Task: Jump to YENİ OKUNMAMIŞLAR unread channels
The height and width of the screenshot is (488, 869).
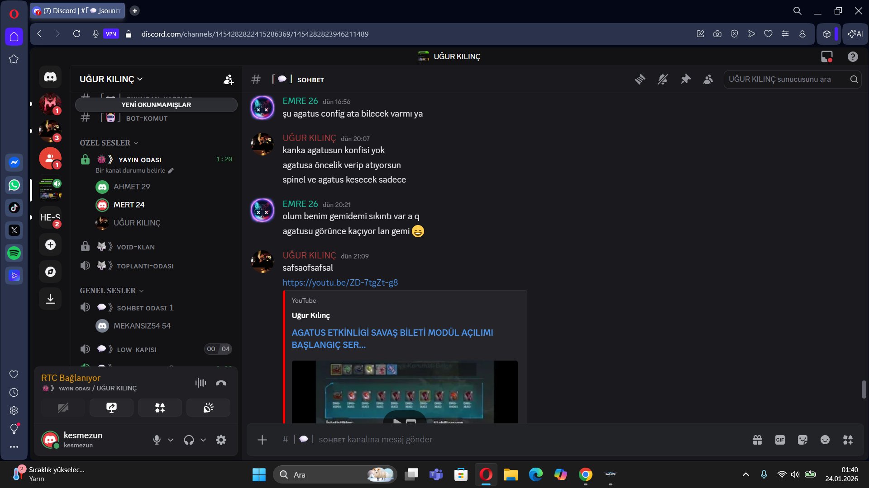Action: click(156, 105)
